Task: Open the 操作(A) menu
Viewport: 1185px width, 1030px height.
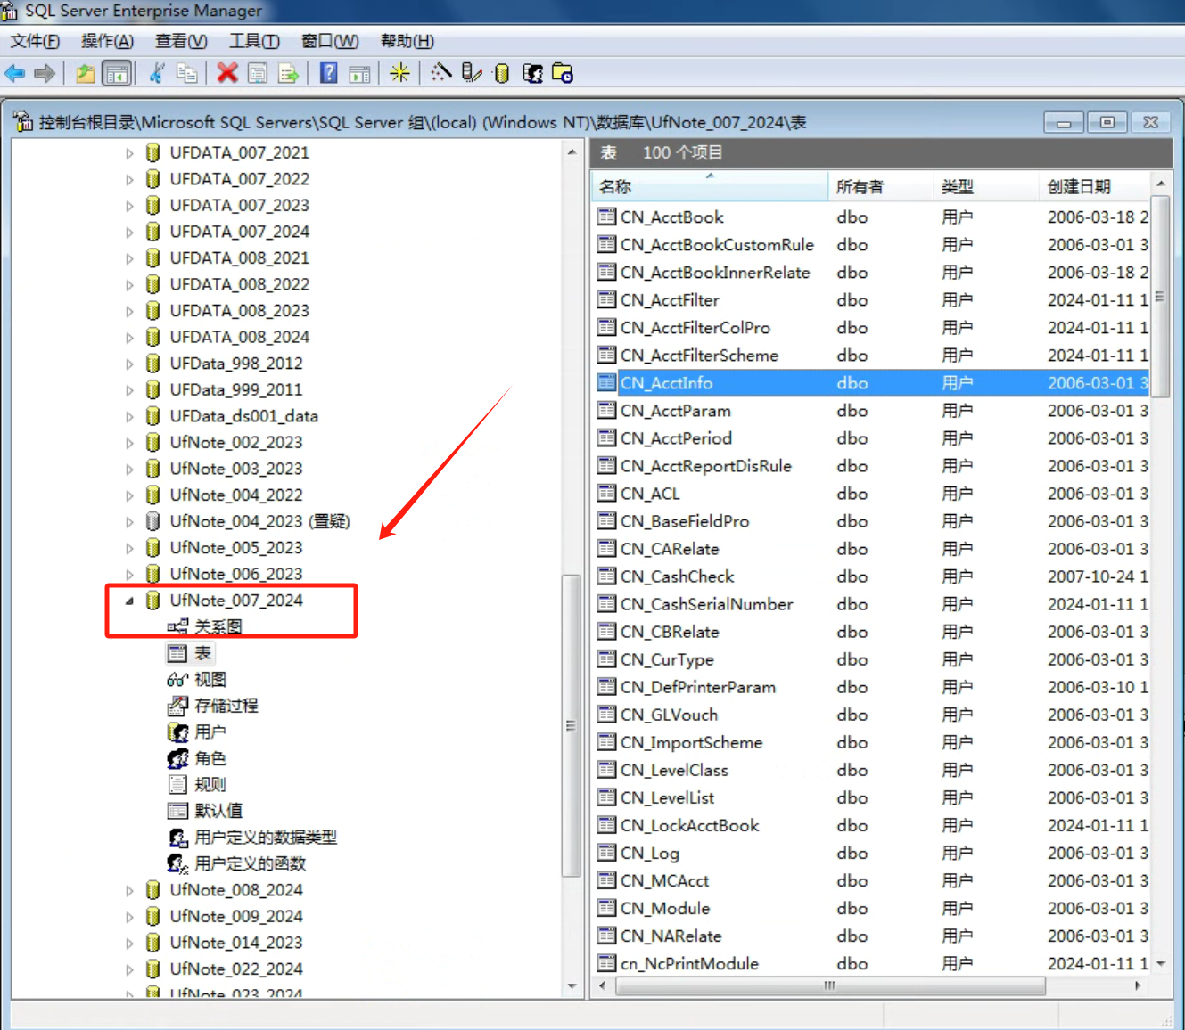Action: click(x=107, y=41)
